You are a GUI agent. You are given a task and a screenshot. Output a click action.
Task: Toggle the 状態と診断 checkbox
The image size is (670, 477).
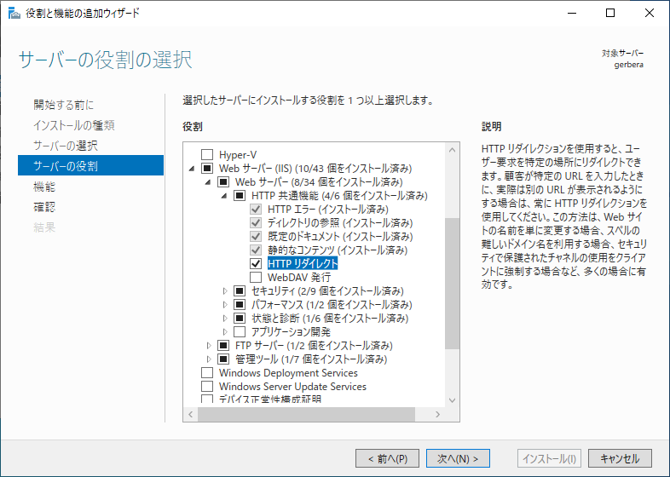[x=240, y=319]
